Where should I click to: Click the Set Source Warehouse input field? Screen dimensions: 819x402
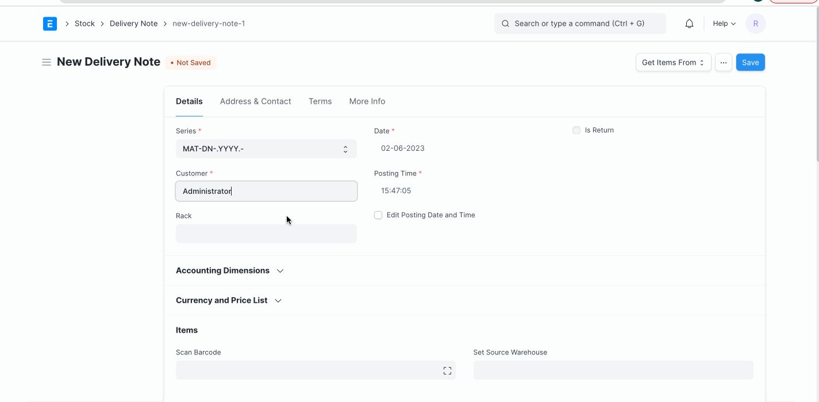point(613,370)
